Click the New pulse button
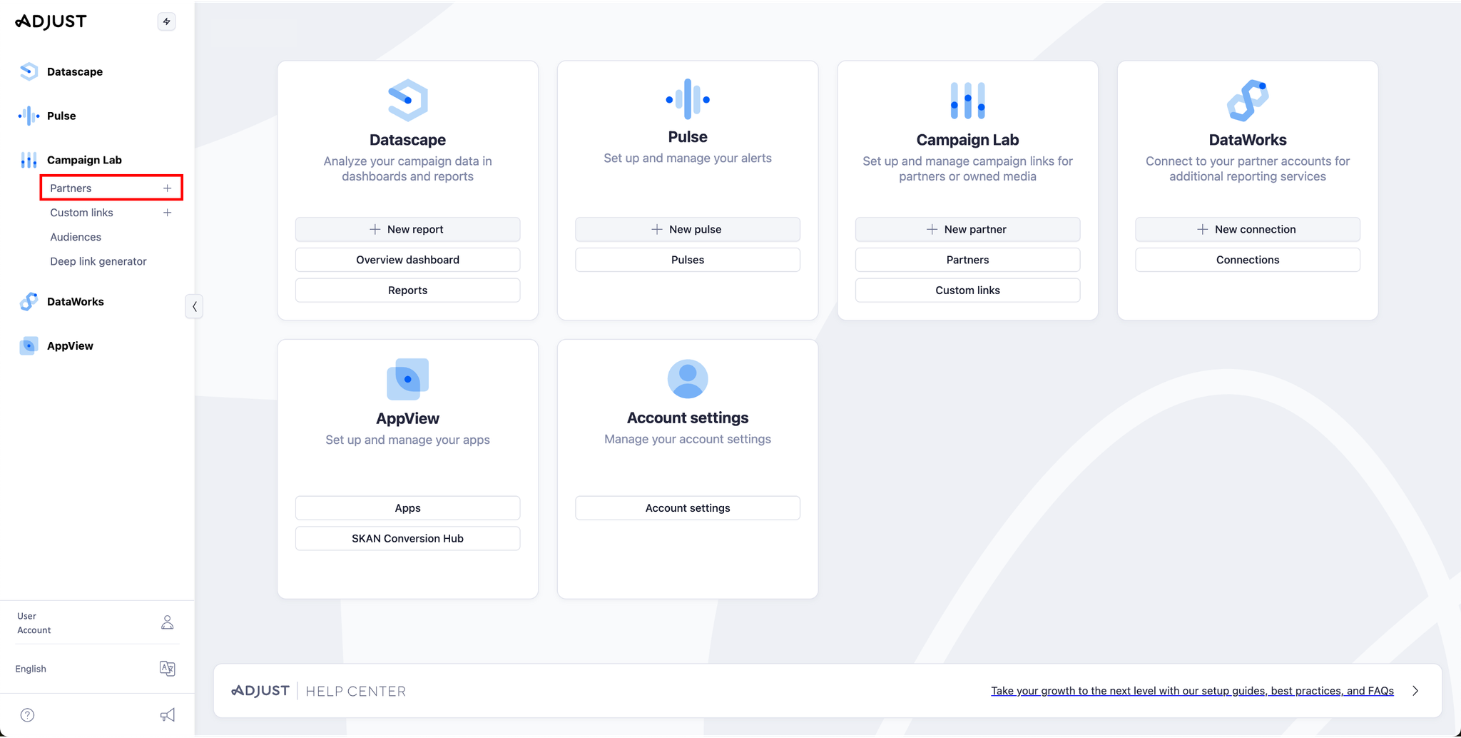 (x=688, y=229)
